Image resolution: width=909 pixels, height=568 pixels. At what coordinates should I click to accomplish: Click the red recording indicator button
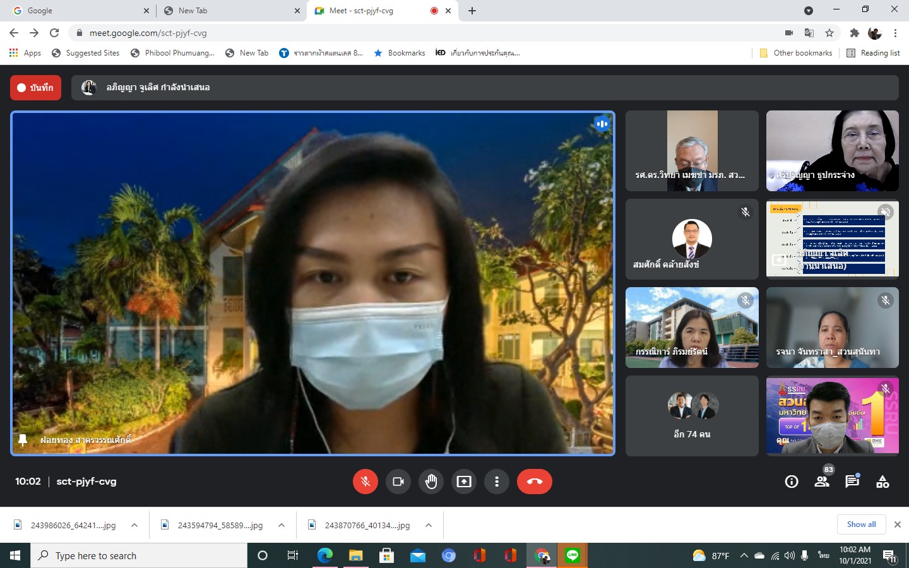pos(35,88)
